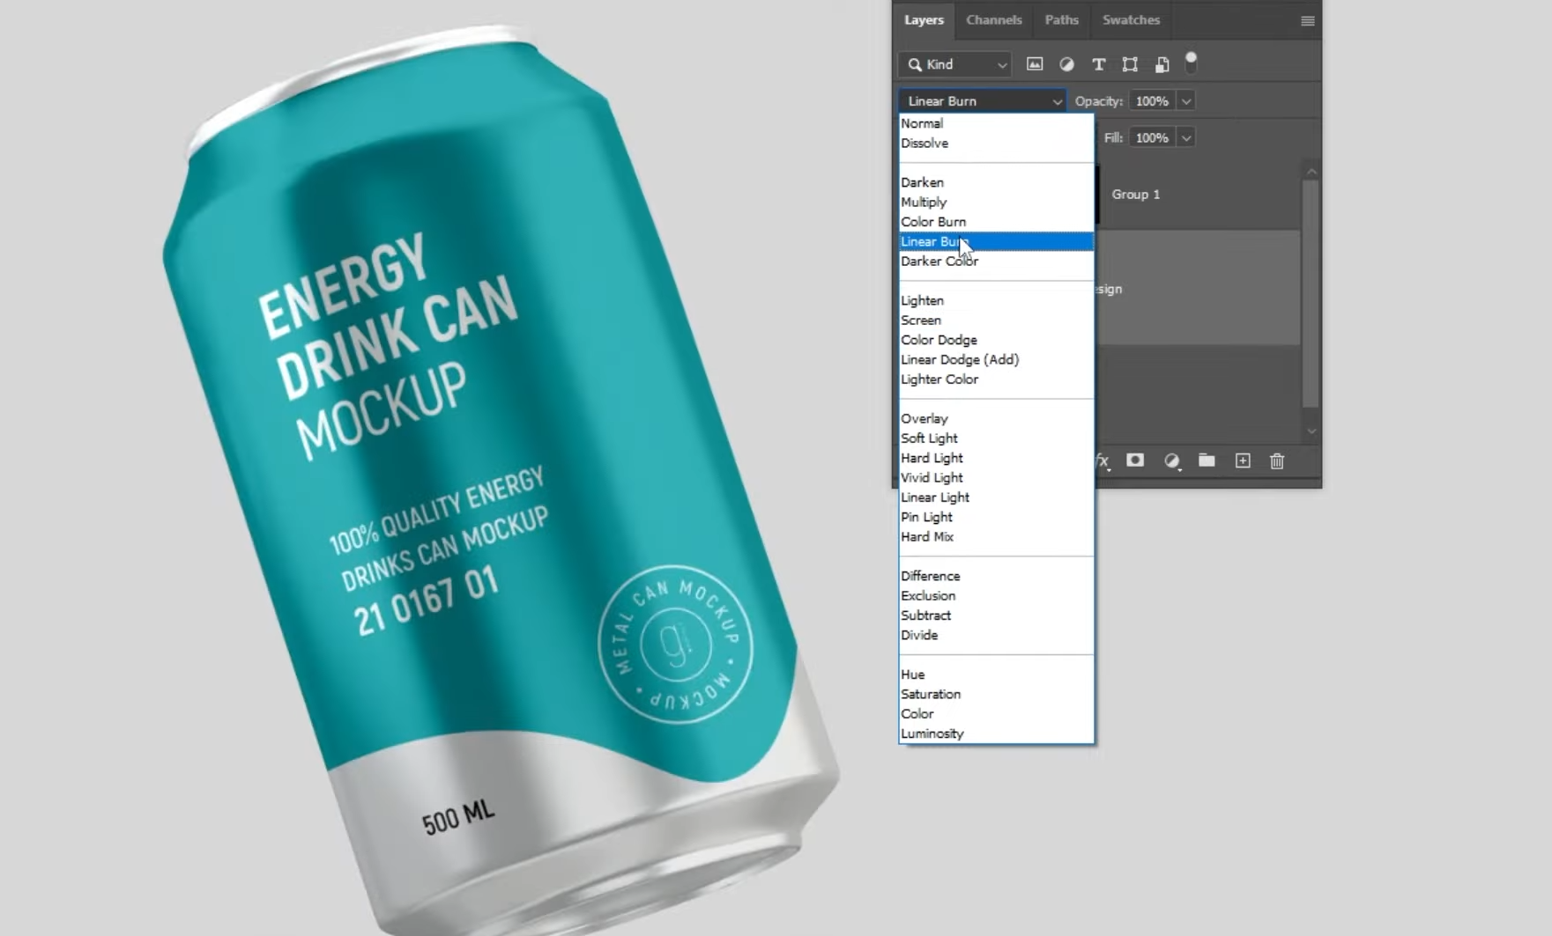Choose Screen blend mode
This screenshot has height=936, width=1552.
996,320
